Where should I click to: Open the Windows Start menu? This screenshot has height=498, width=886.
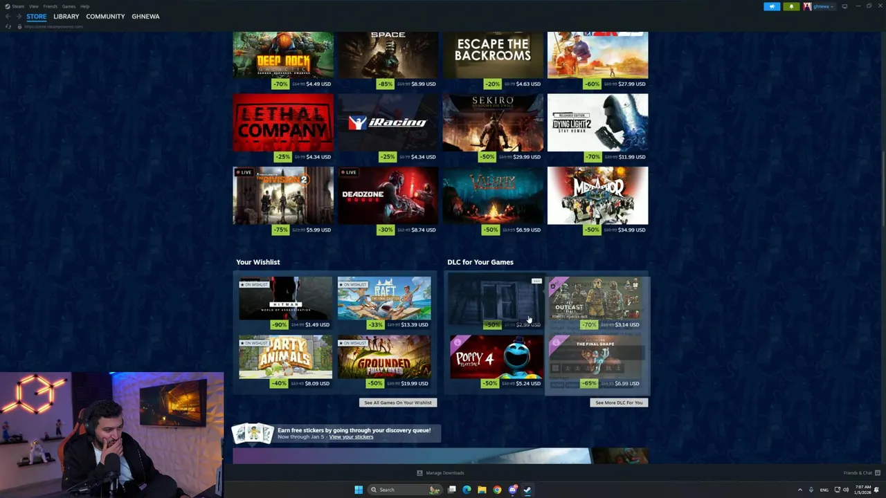[x=359, y=490]
